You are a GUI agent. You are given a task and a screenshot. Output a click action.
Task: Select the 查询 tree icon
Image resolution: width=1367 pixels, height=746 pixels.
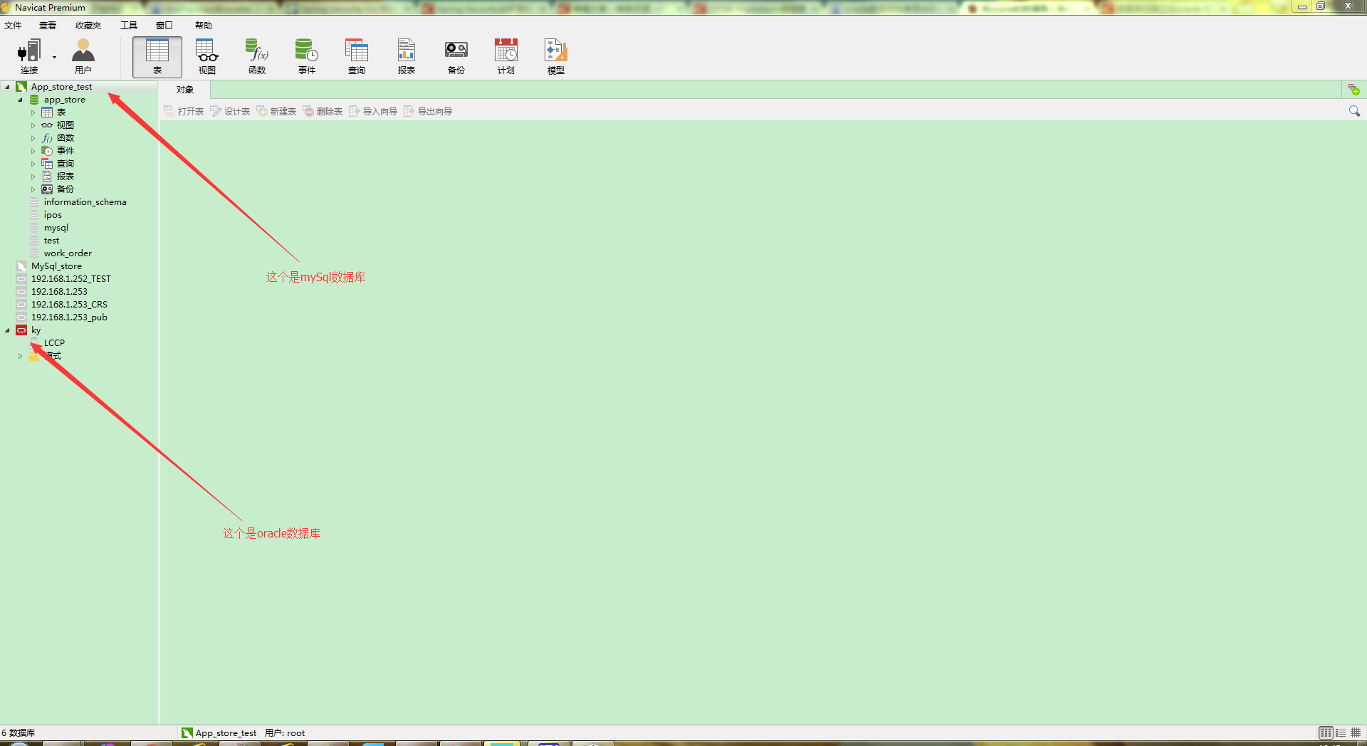click(x=47, y=164)
